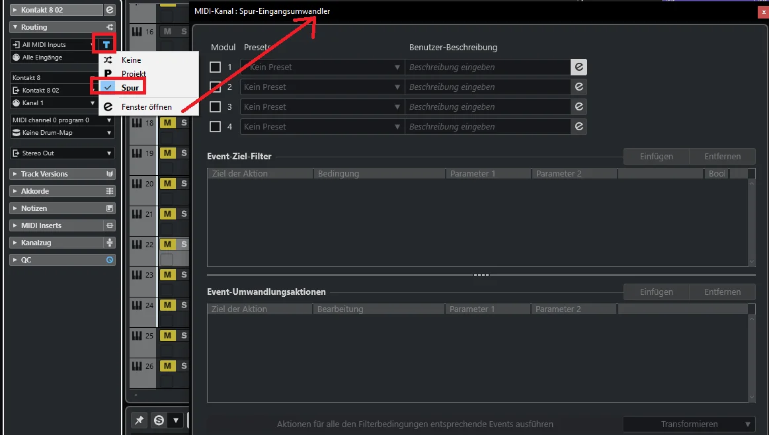Open the Keine Drum-Map dropdown

click(x=62, y=133)
